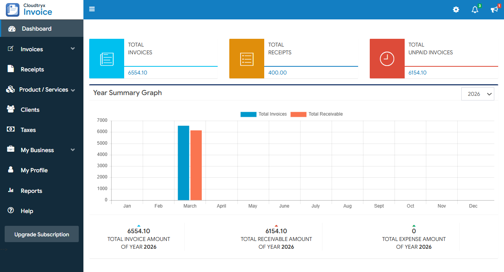This screenshot has height=272, width=504.
Task: Click the announcements megaphone icon
Action: (x=494, y=9)
